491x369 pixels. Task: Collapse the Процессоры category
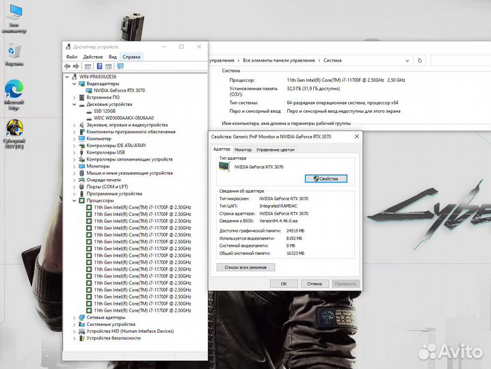tap(75, 201)
